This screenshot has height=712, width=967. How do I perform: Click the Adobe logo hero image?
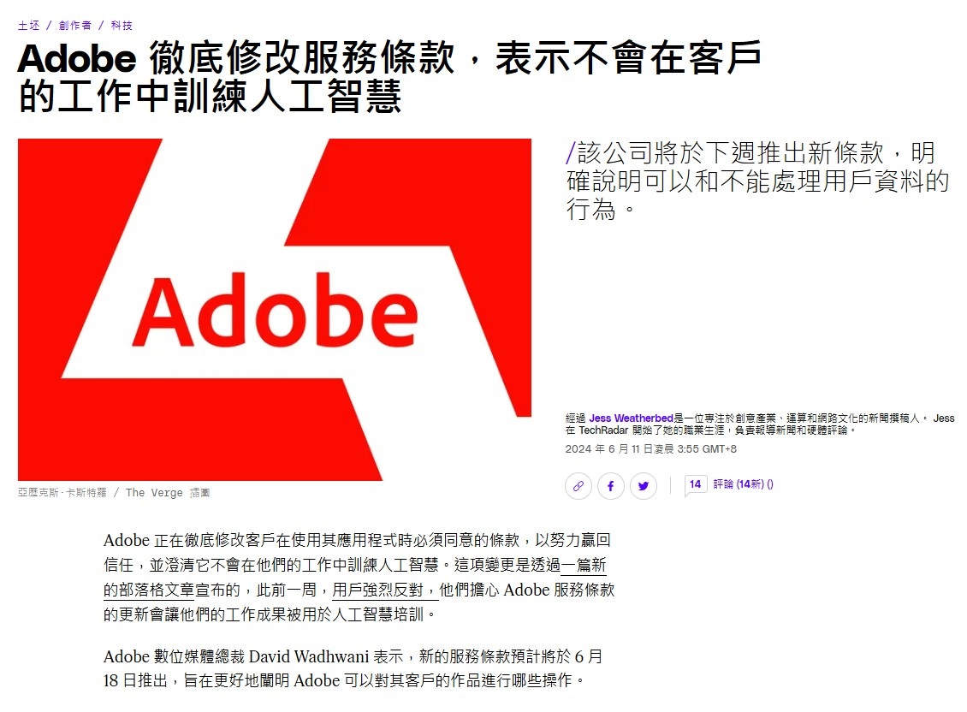tap(275, 309)
